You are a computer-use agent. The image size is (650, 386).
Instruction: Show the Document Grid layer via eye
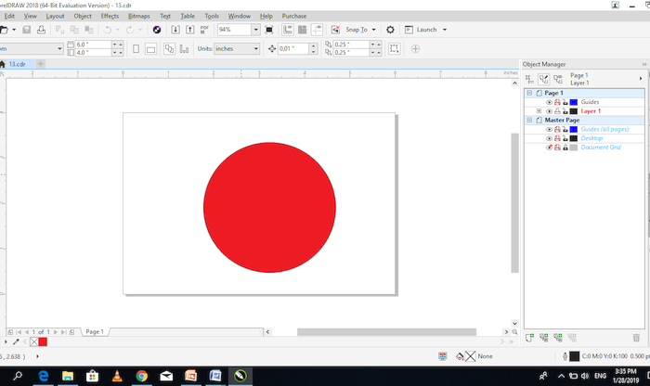pos(549,148)
